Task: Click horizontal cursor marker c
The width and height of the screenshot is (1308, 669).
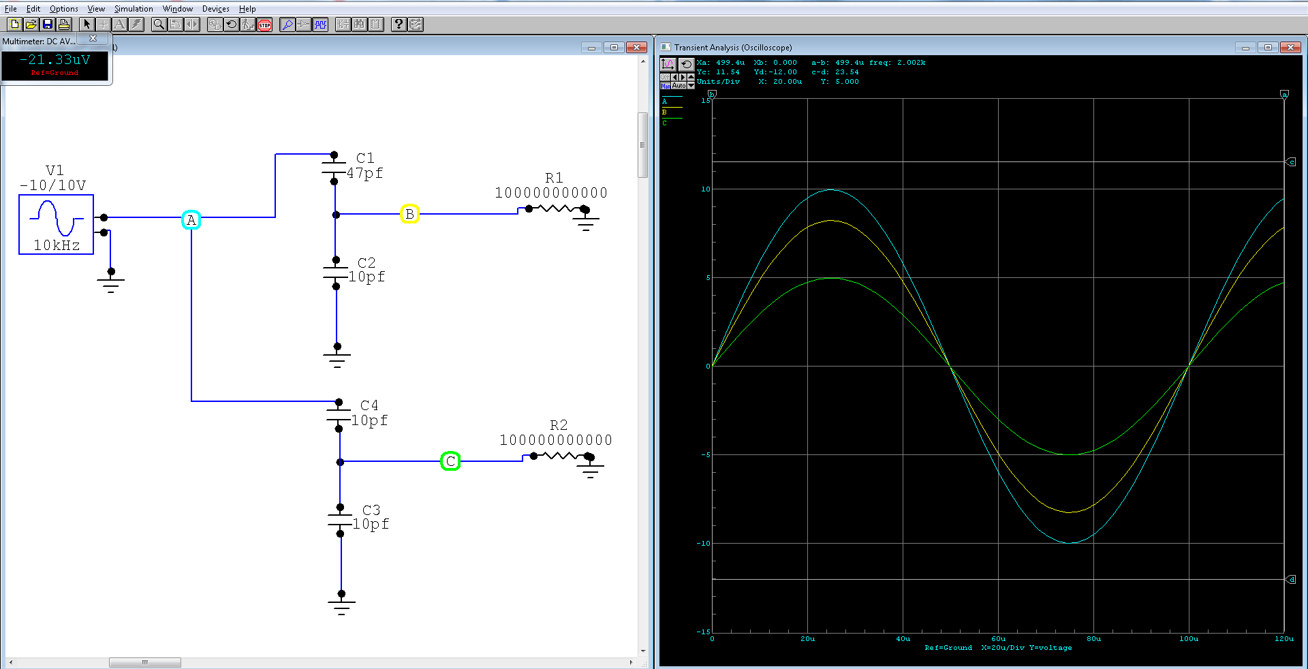Action: click(1290, 162)
